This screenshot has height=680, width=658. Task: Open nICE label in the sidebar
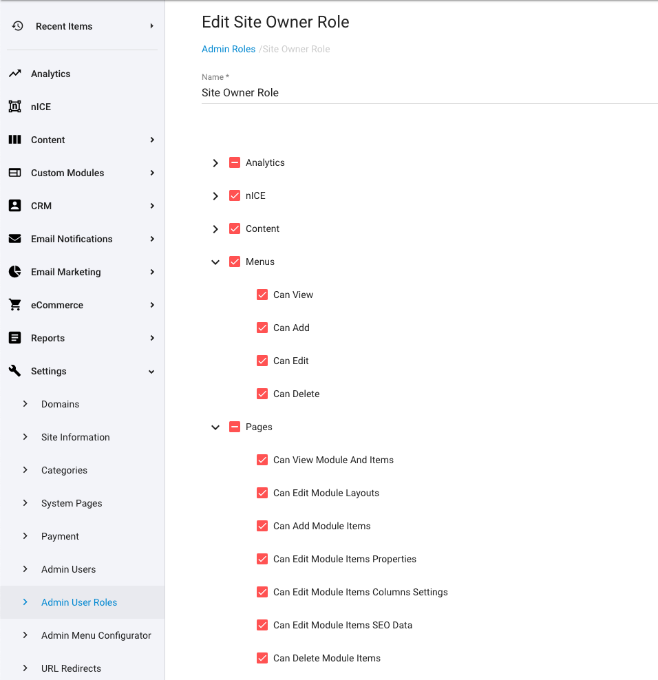41,107
